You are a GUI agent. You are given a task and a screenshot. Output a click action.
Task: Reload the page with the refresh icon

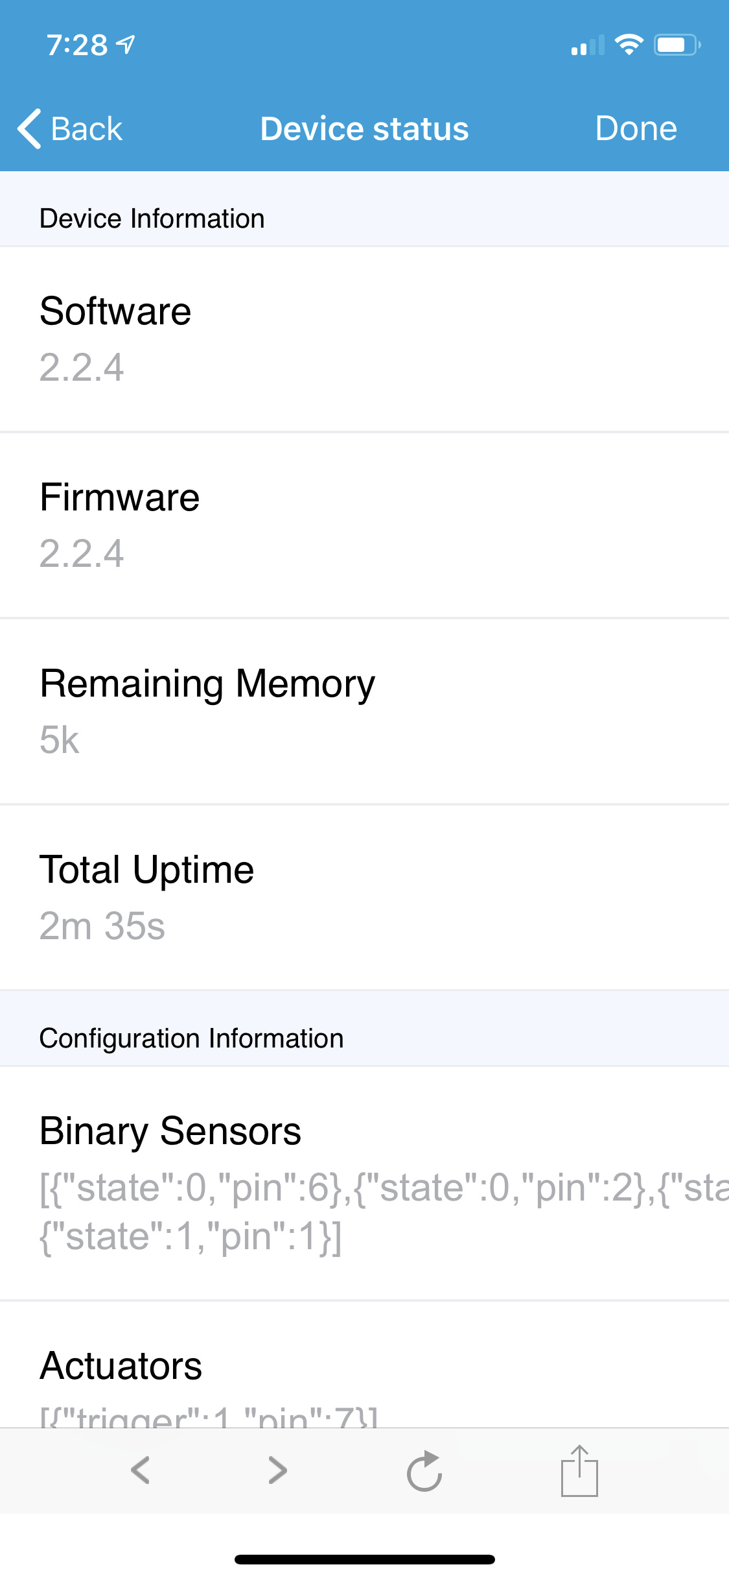[x=425, y=1471]
